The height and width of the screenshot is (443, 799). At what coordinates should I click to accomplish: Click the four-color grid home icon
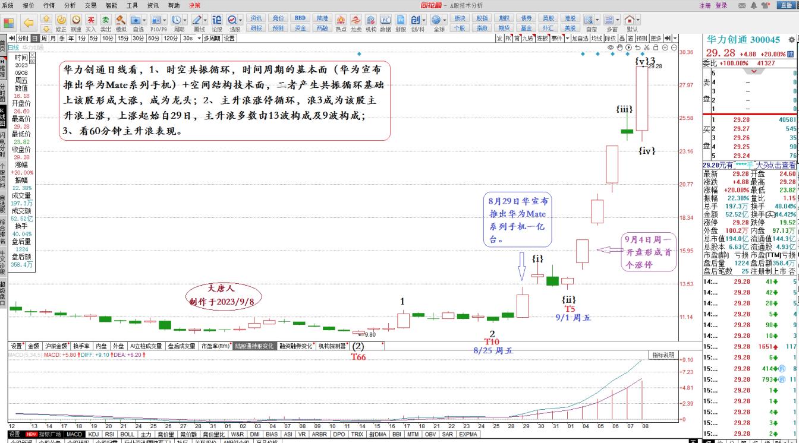coord(9,24)
